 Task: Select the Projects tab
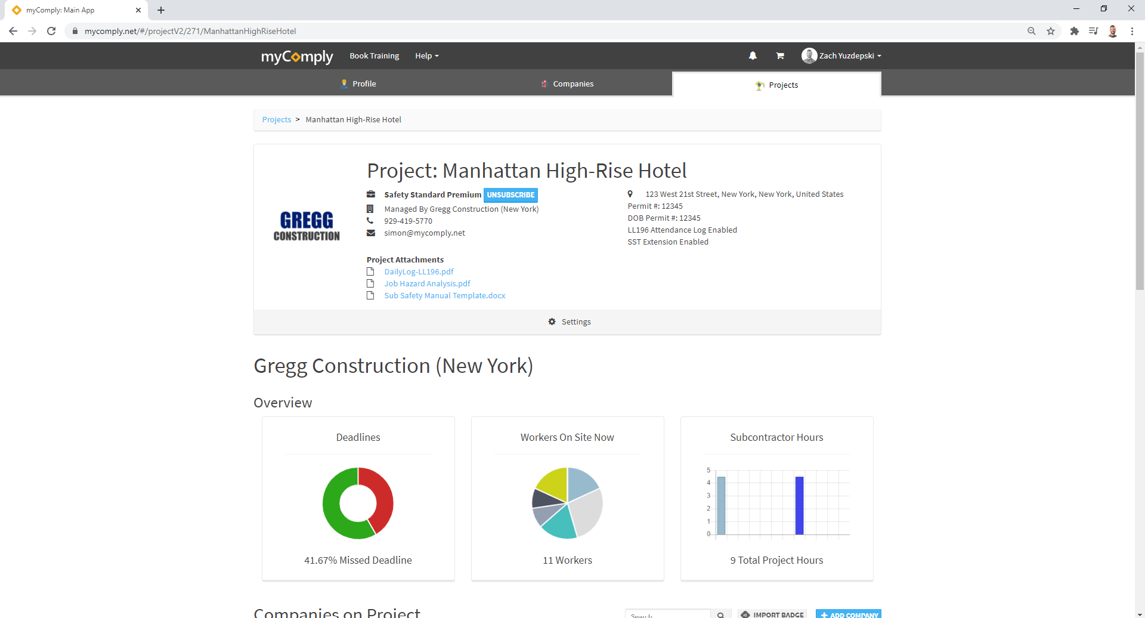[x=776, y=85]
